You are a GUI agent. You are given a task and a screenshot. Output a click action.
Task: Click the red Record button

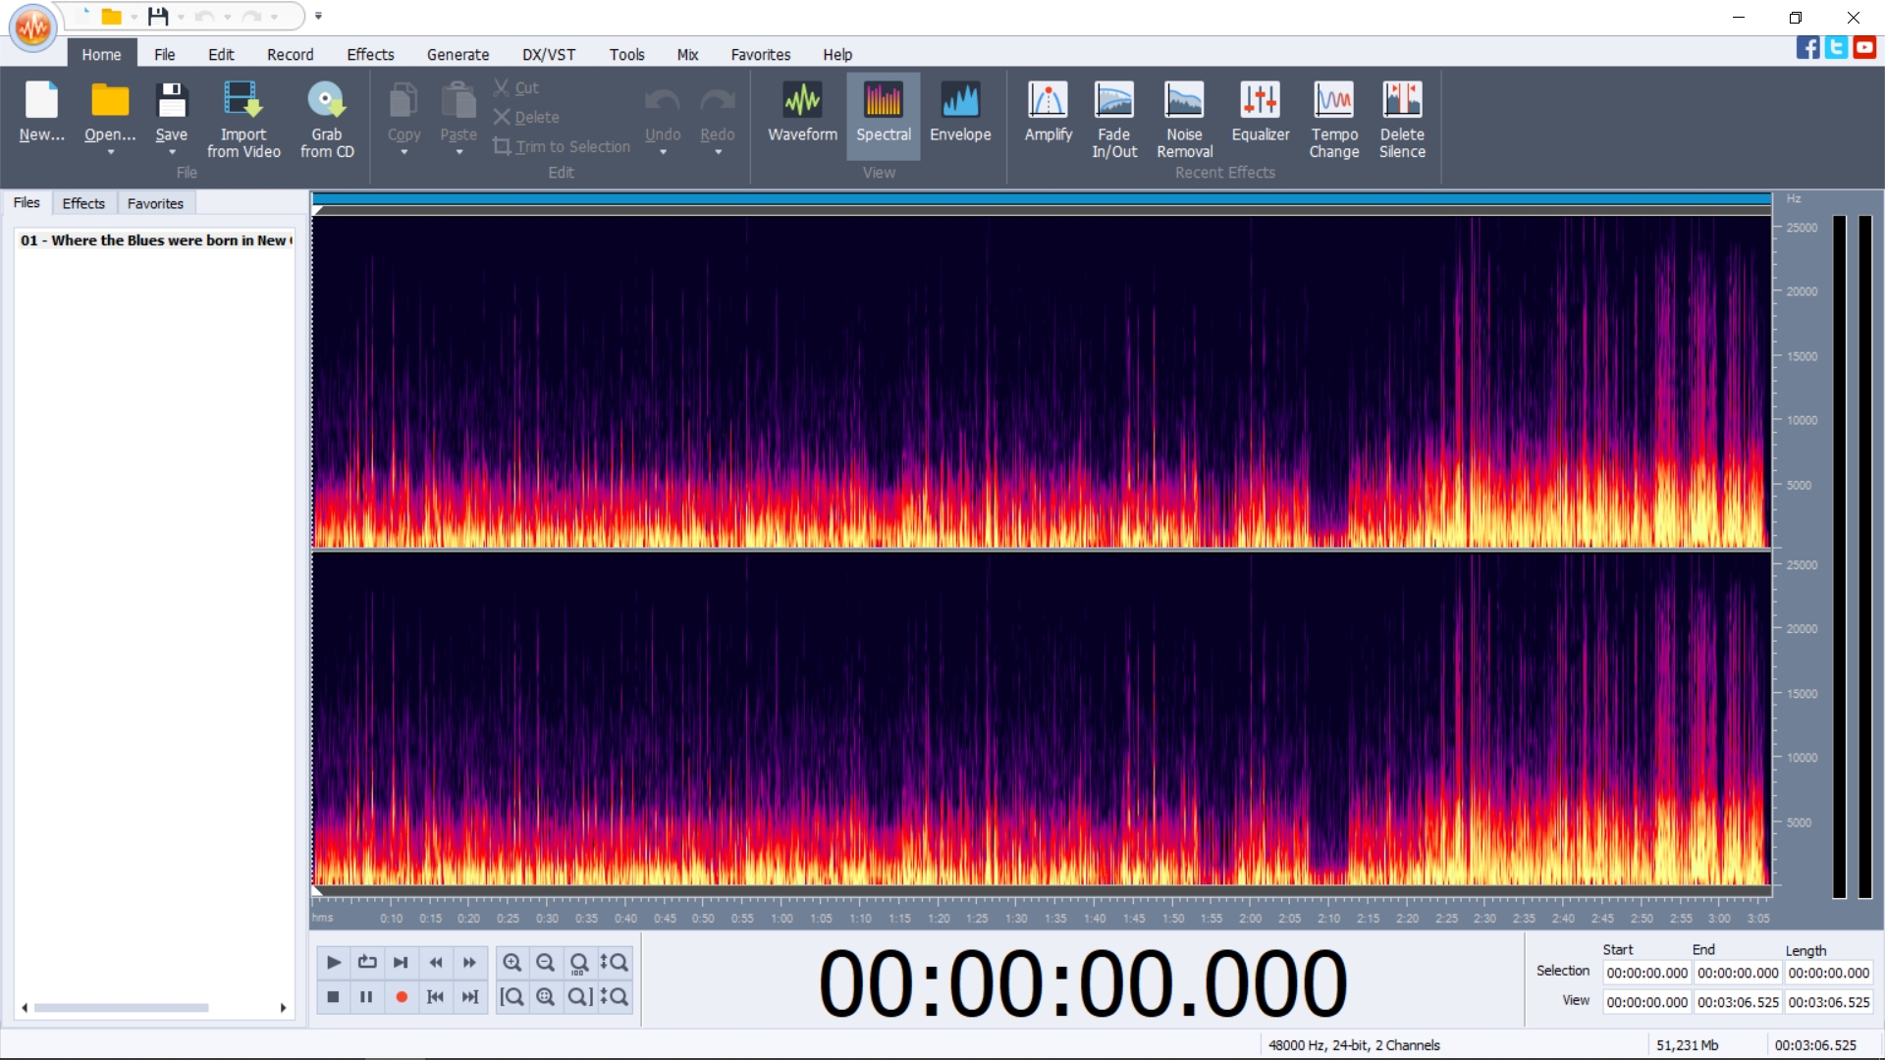coord(401,997)
